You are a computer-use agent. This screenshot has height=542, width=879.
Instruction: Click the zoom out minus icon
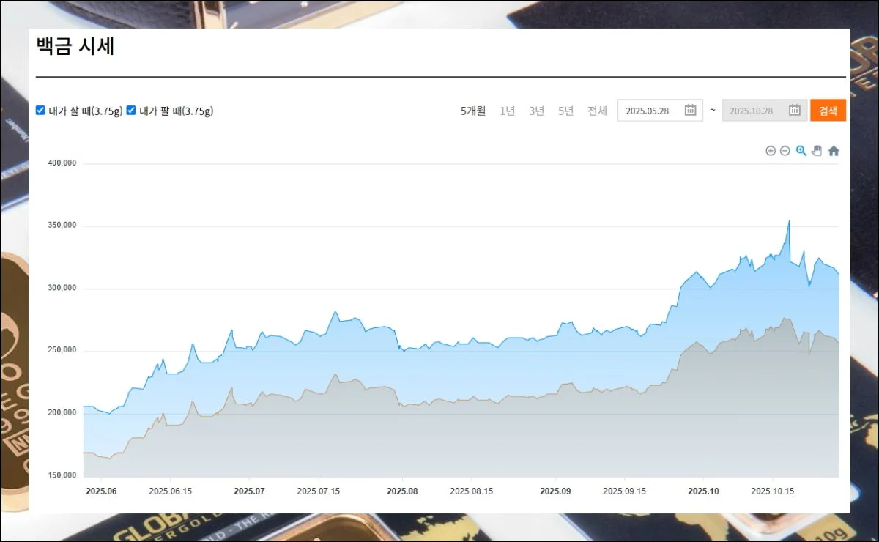pos(785,151)
